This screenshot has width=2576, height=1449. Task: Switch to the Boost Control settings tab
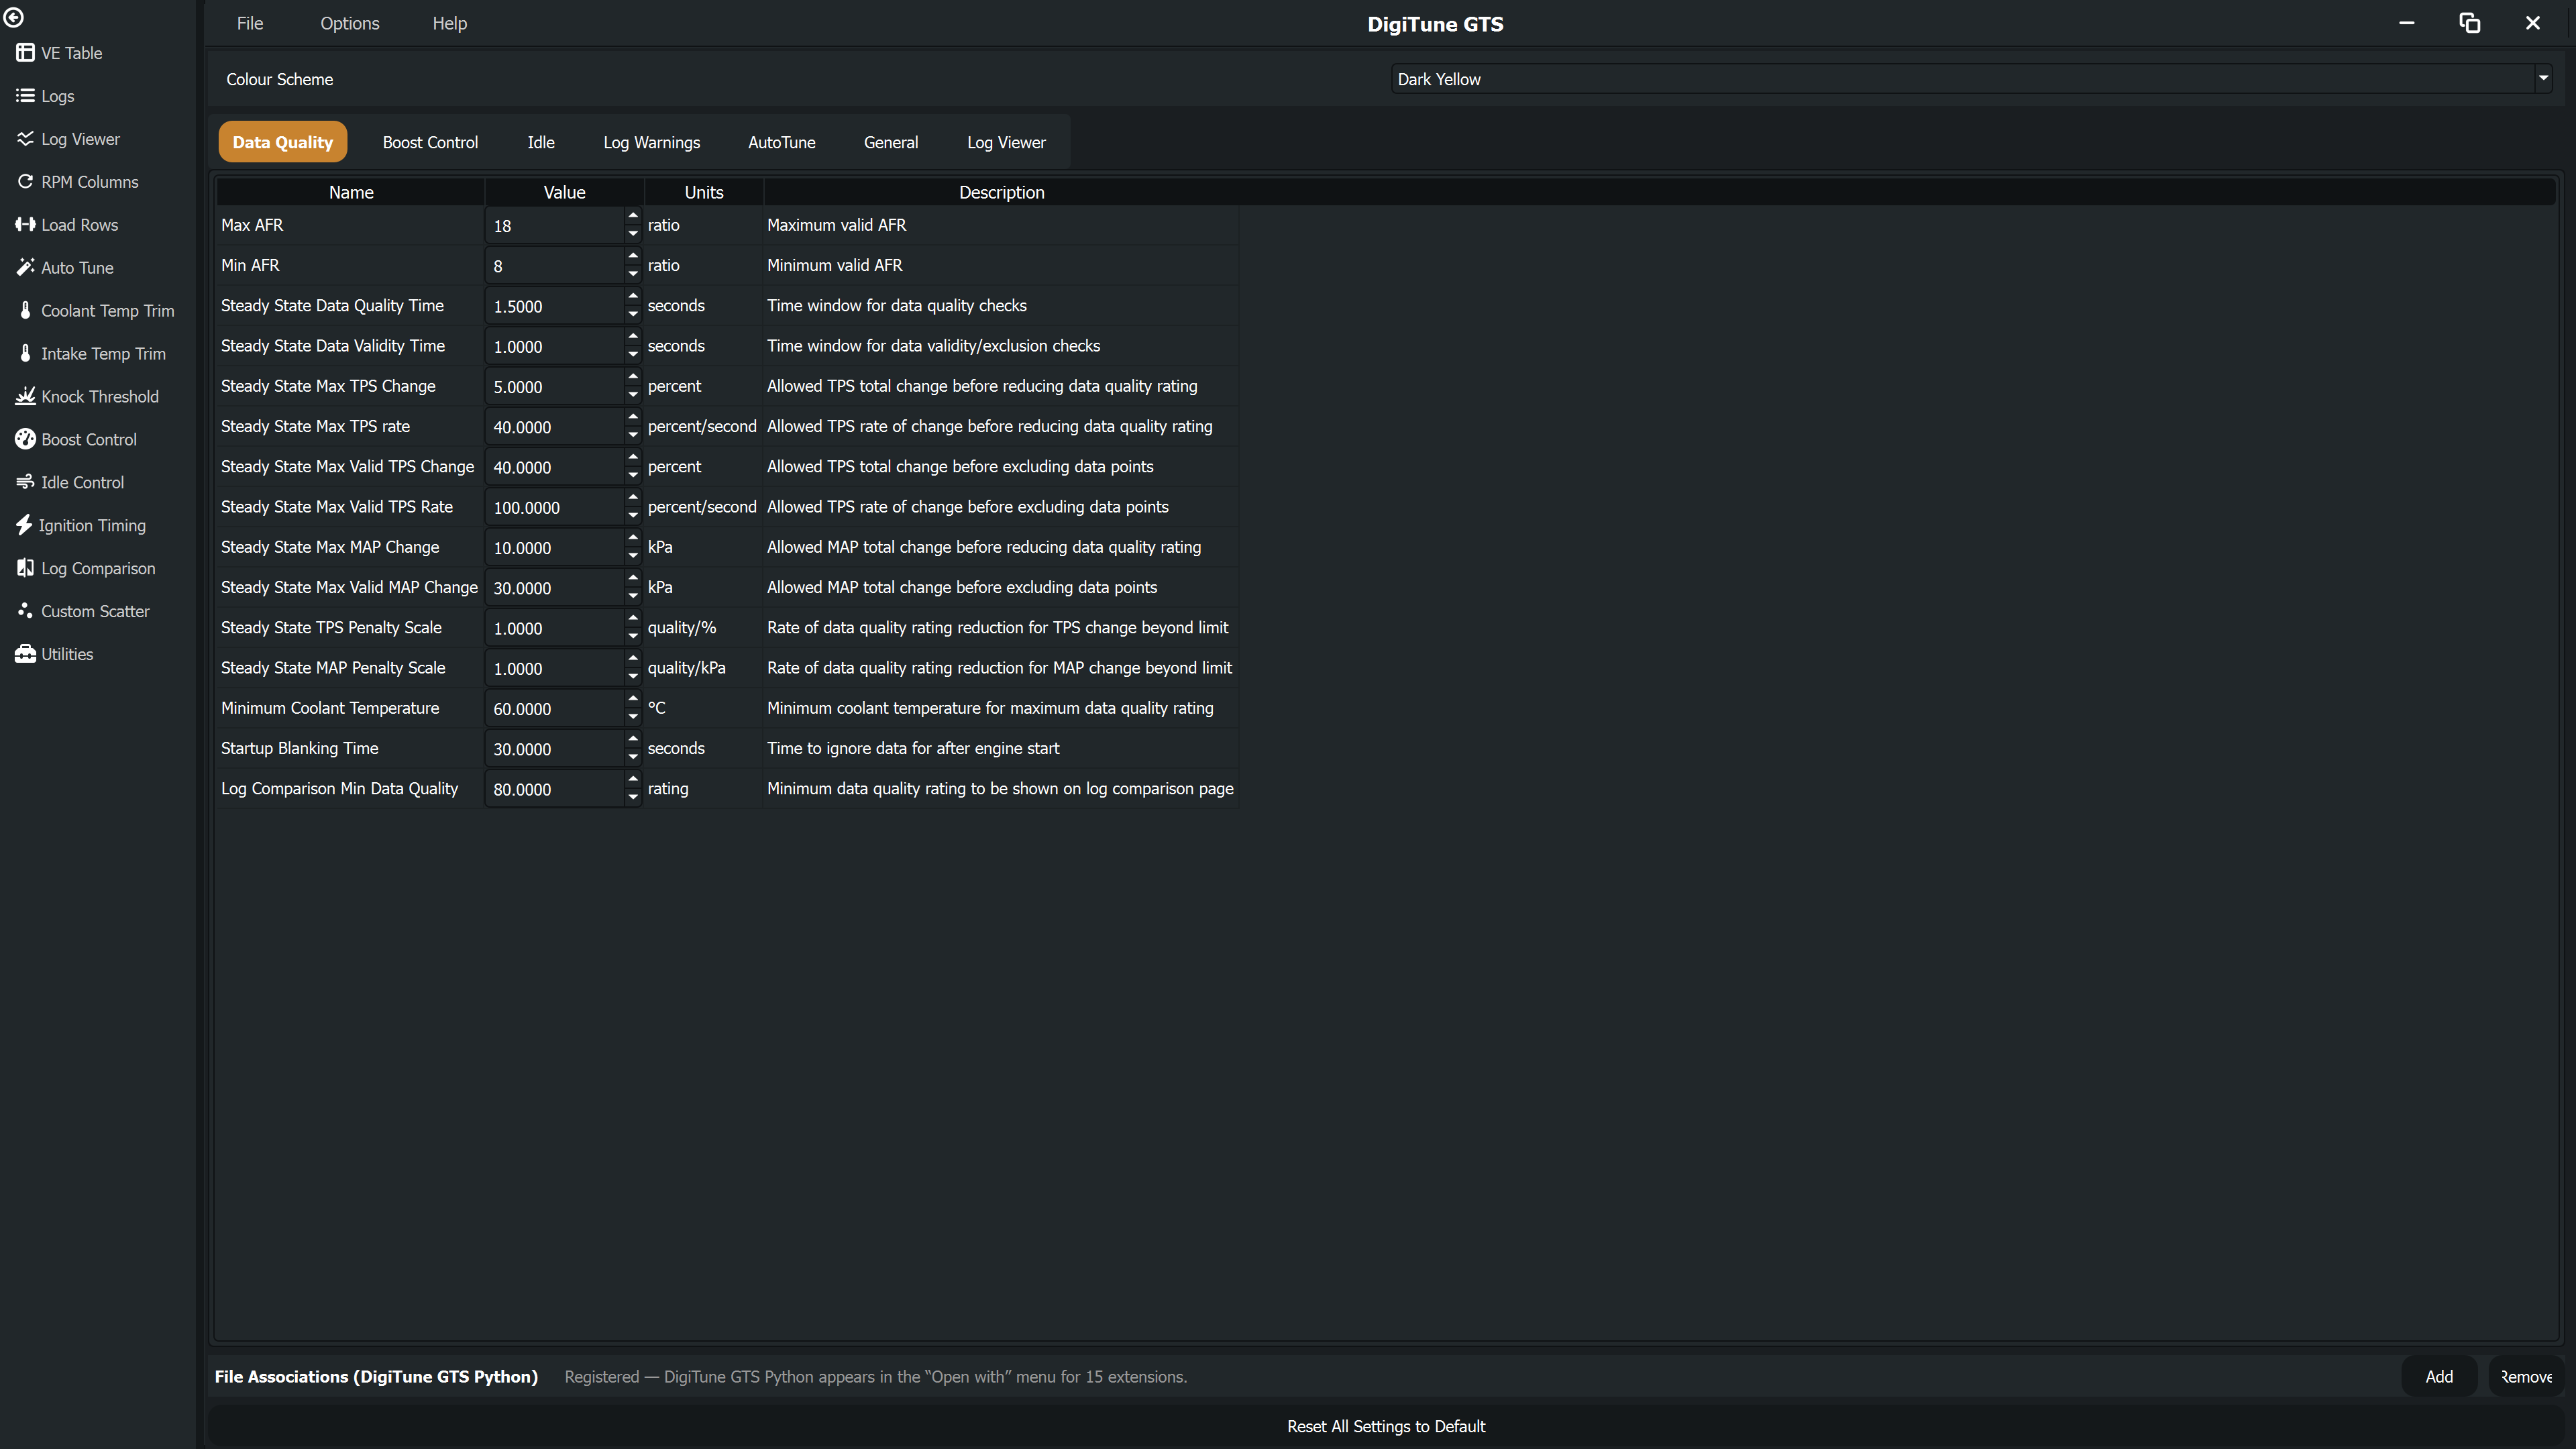click(431, 142)
